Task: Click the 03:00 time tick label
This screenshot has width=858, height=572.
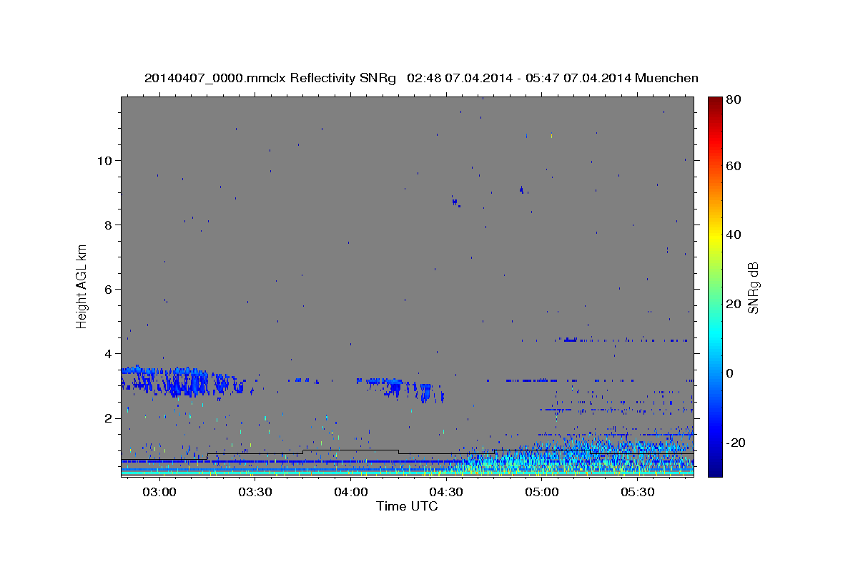Action: pyautogui.click(x=159, y=493)
